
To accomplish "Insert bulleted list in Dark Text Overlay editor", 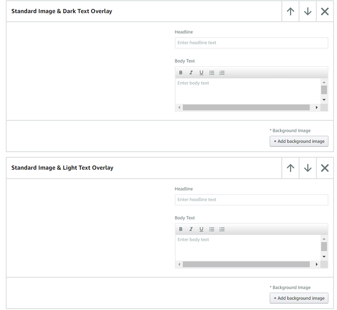I will tap(211, 72).
